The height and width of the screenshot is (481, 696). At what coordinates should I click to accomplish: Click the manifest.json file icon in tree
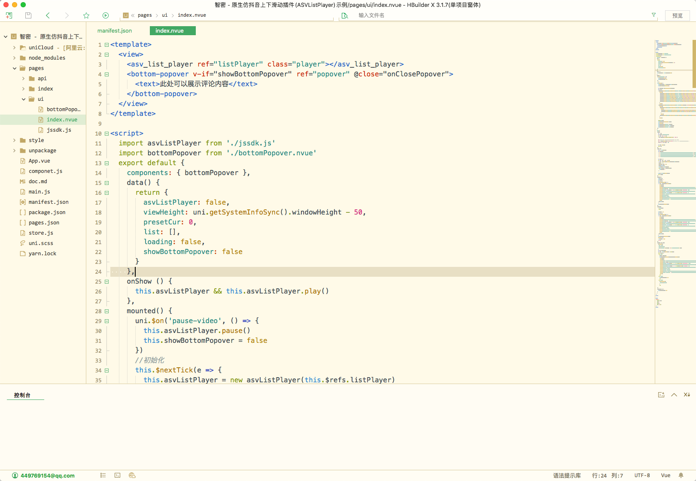23,202
